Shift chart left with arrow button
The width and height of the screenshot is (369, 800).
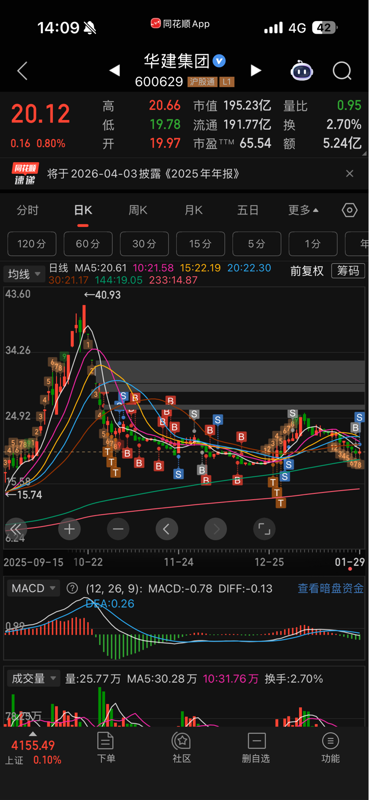point(167,529)
